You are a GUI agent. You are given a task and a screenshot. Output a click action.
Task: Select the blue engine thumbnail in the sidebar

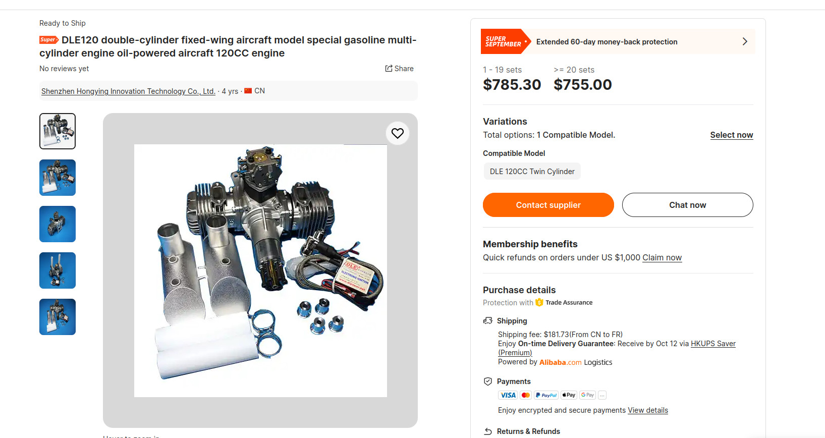point(57,224)
